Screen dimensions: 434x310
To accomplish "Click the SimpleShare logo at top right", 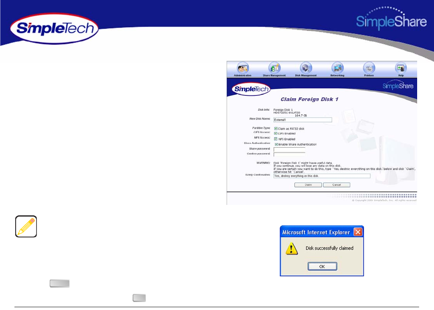I will pyautogui.click(x=391, y=18).
